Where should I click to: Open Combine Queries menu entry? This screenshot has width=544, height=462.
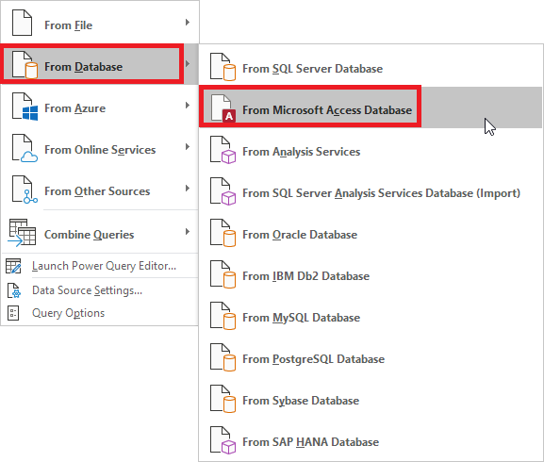pyautogui.click(x=100, y=232)
